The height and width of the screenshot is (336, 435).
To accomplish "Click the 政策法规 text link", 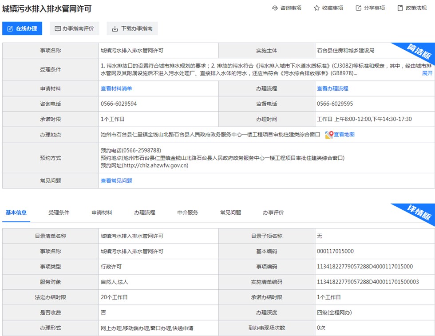I will 416,8.
